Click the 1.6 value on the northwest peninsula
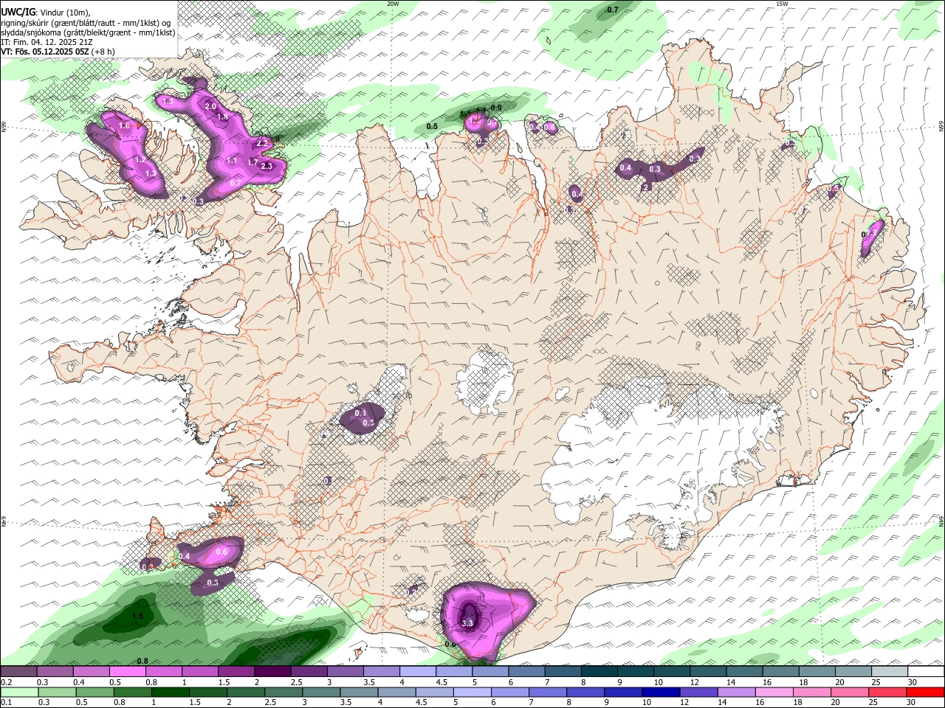This screenshot has height=708, width=945. [124, 126]
